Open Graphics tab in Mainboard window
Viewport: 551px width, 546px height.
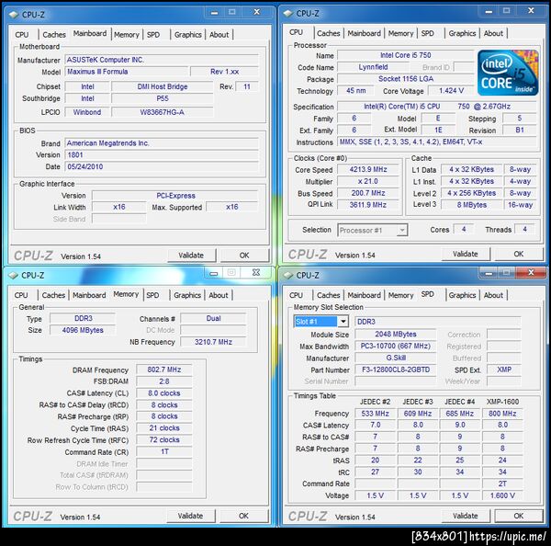coord(188,35)
